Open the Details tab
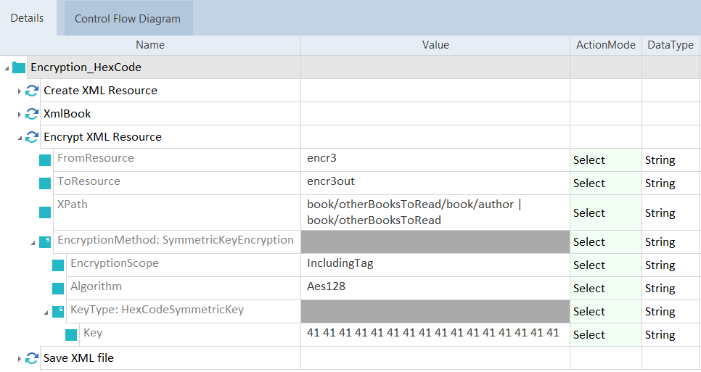 [27, 18]
